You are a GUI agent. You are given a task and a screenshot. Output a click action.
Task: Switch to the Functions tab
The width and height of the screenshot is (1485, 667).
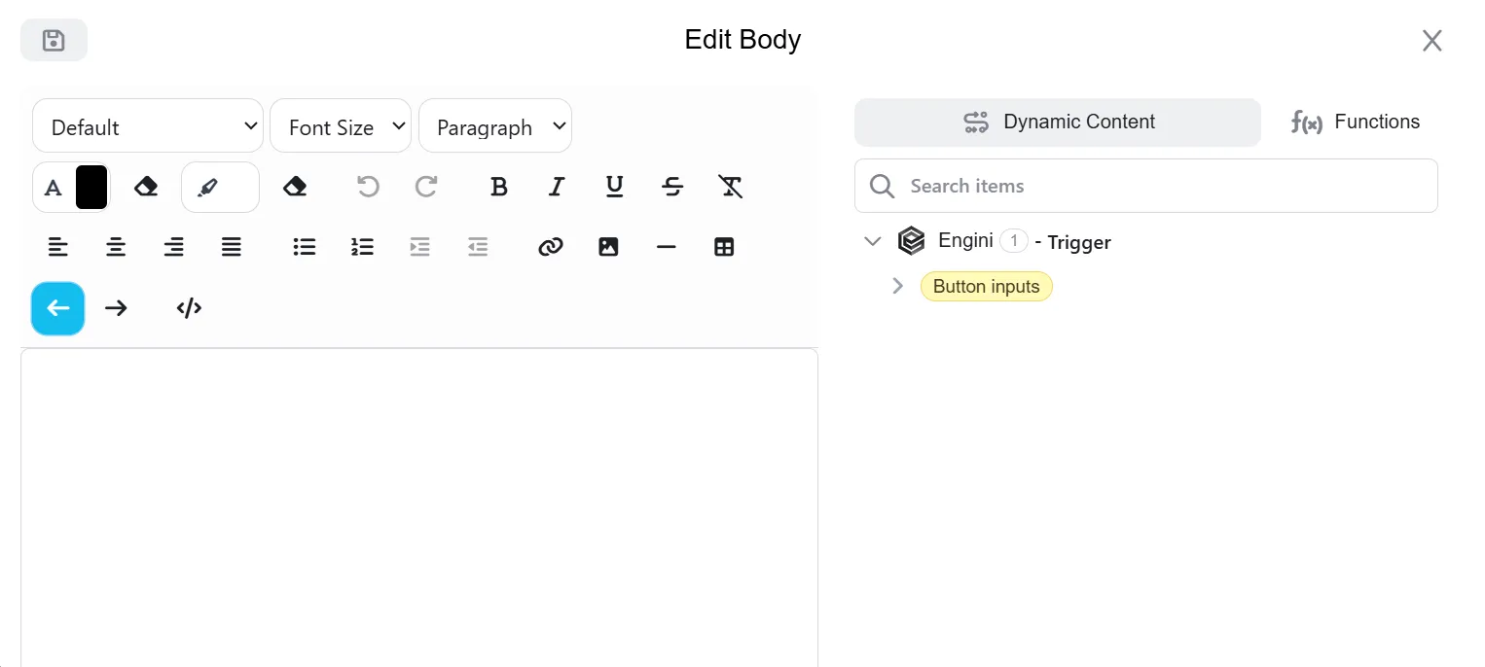click(1355, 123)
